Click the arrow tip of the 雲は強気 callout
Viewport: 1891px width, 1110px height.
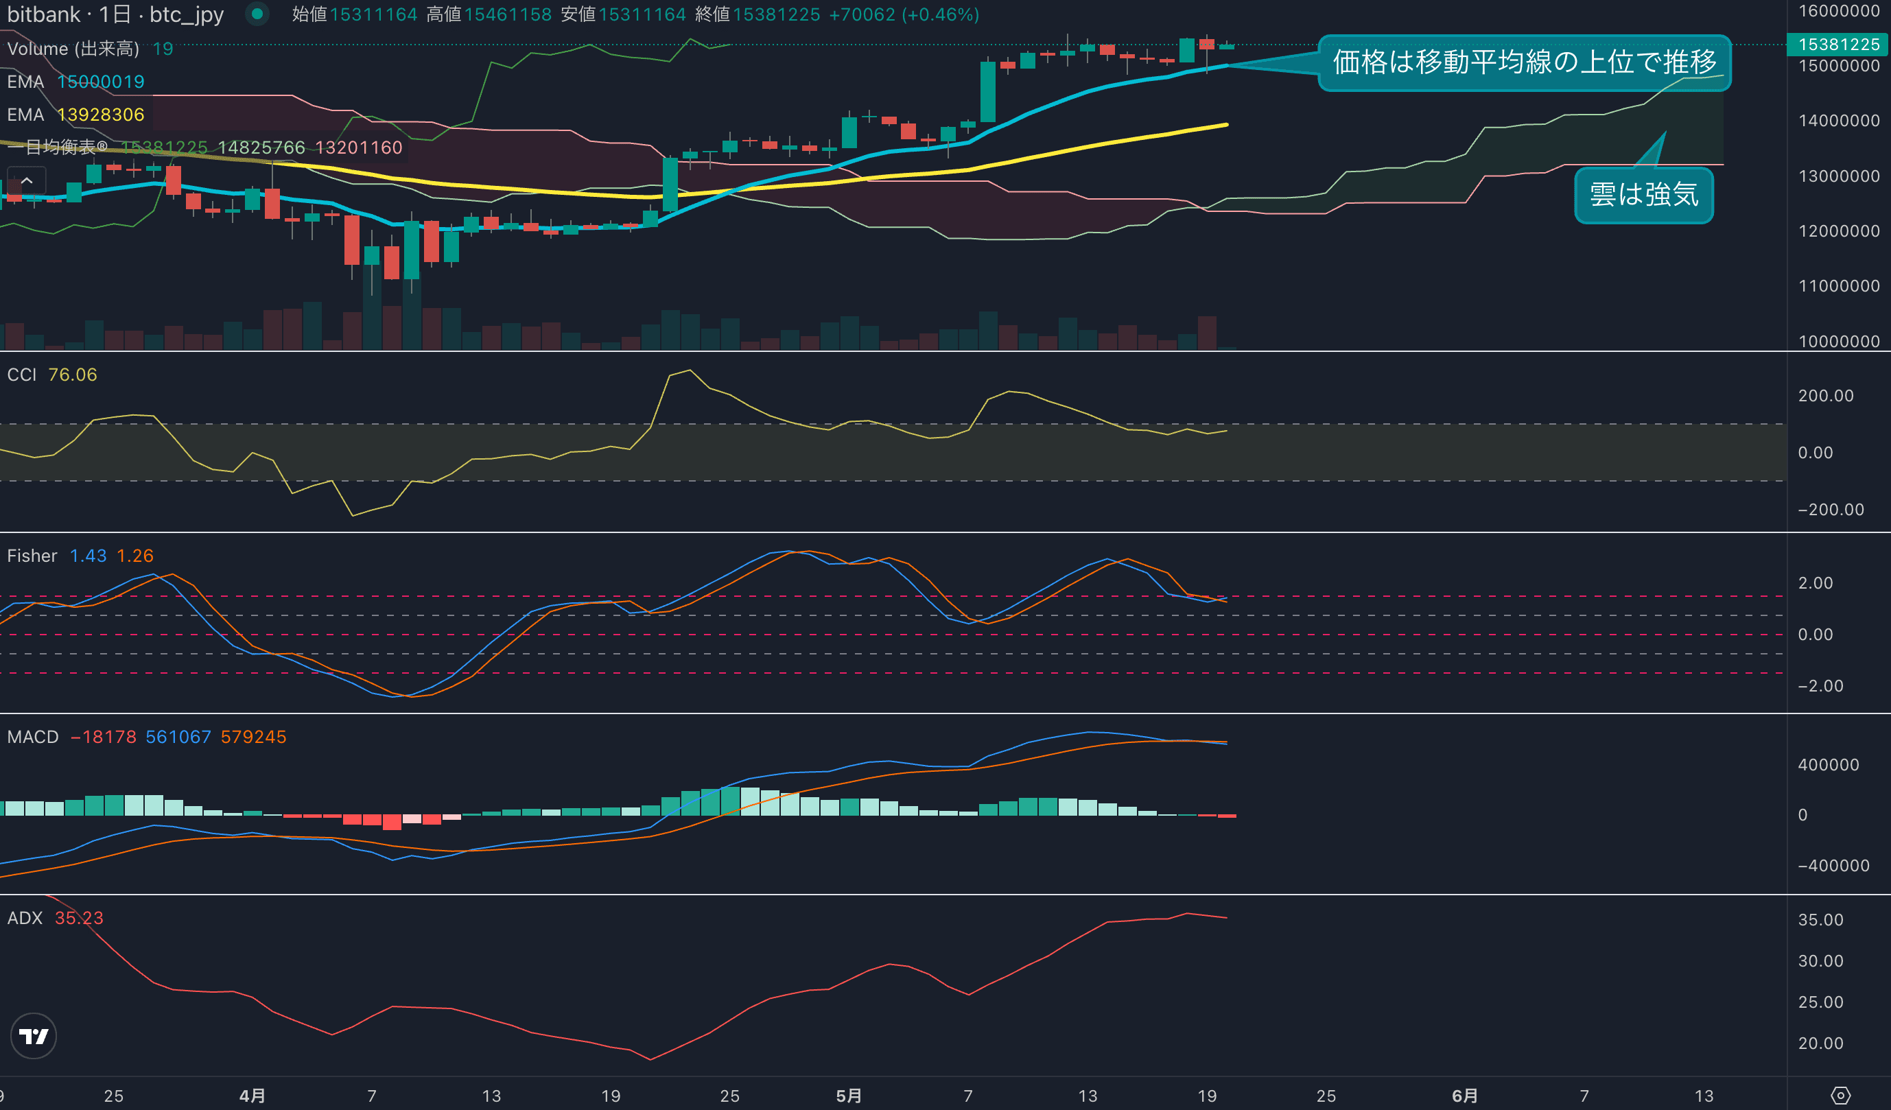click(x=1665, y=133)
